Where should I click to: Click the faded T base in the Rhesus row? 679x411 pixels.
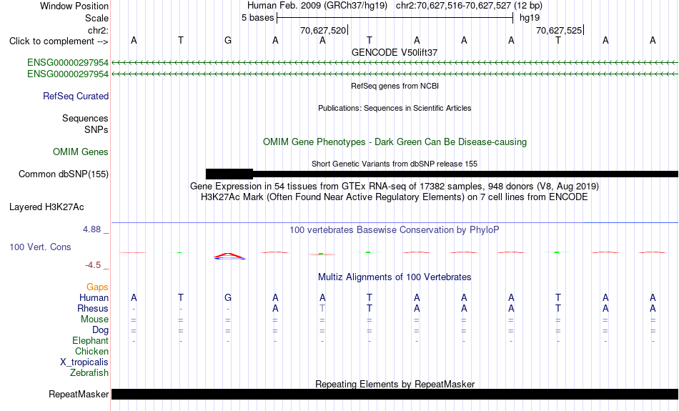pos(322,308)
